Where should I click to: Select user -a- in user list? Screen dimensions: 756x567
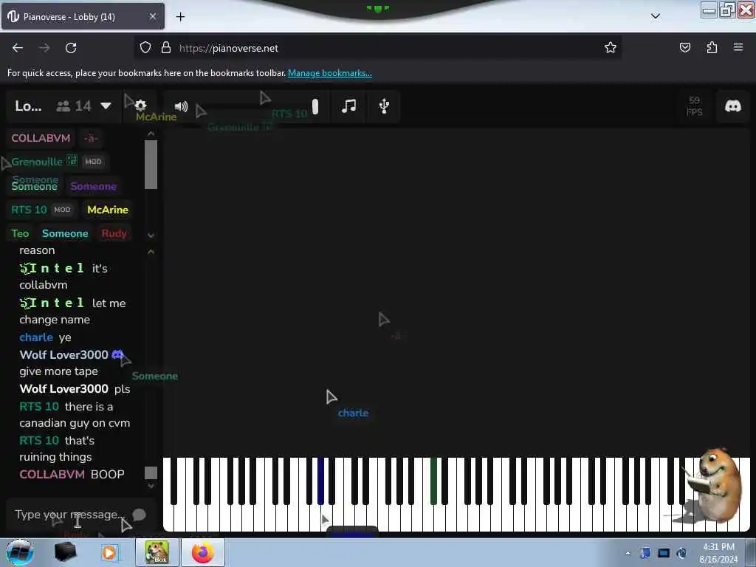tap(91, 138)
